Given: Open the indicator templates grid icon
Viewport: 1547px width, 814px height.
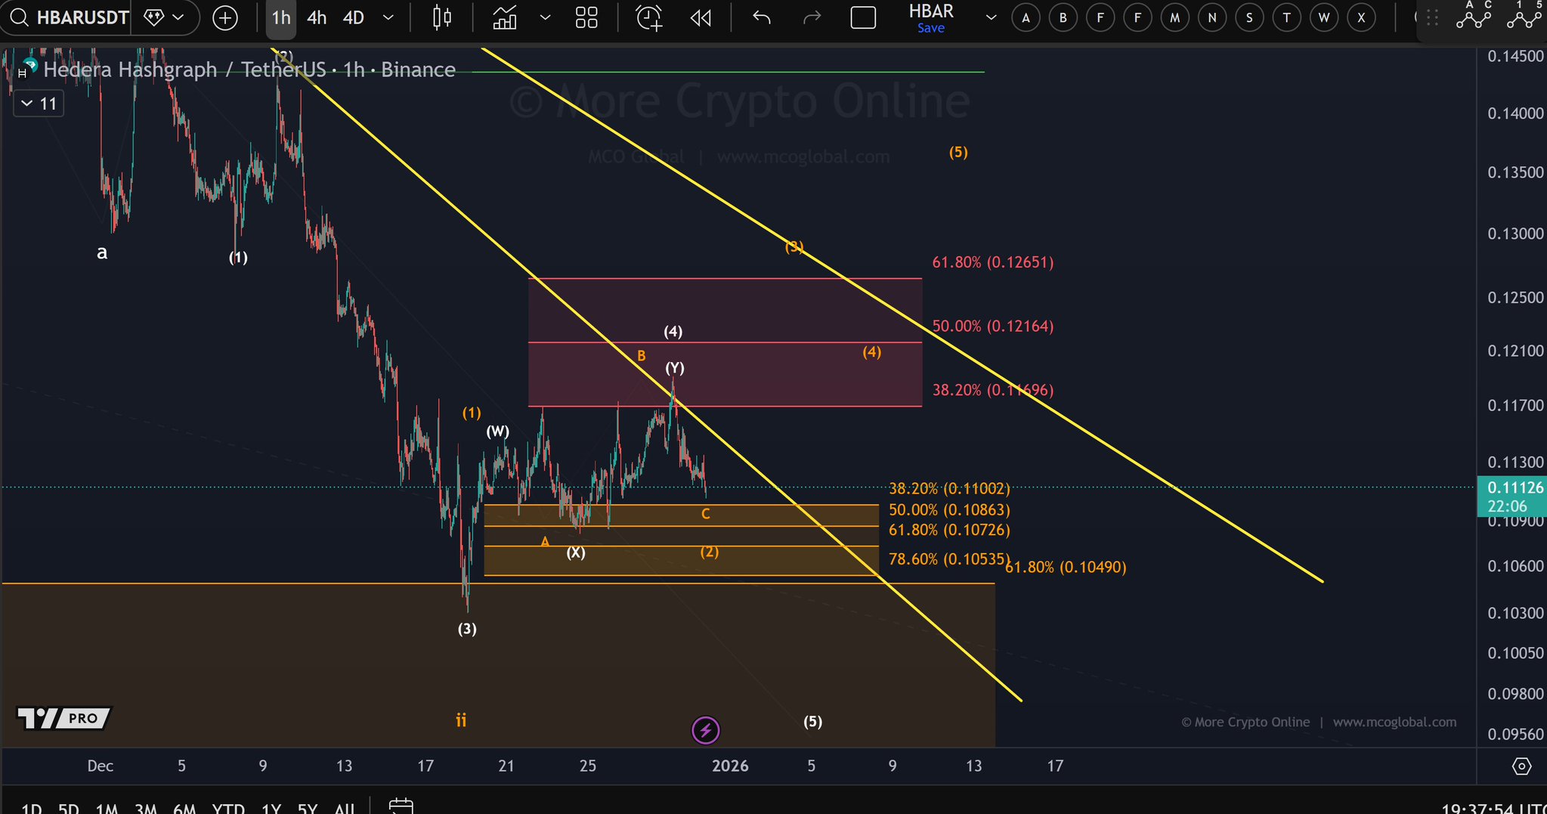Looking at the screenshot, I should tap(586, 17).
